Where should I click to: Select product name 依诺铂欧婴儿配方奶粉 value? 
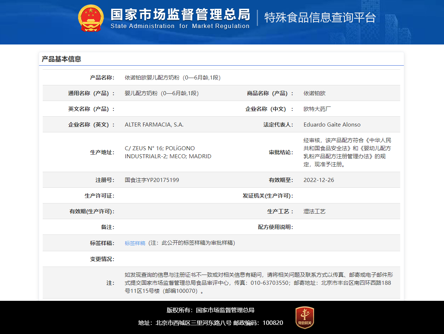173,78
